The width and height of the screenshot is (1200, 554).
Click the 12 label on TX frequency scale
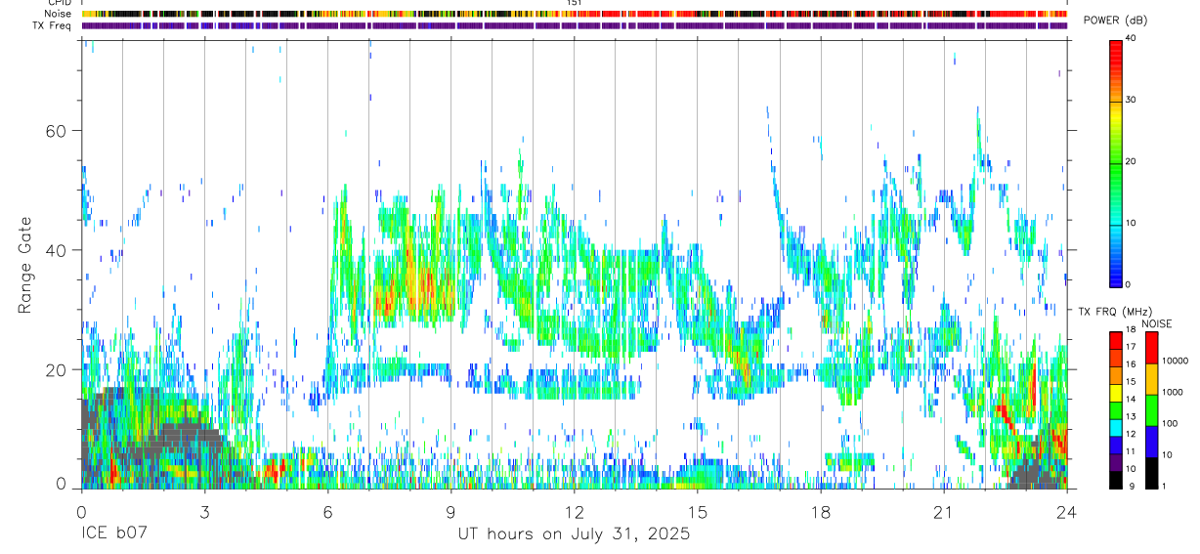click(1130, 435)
